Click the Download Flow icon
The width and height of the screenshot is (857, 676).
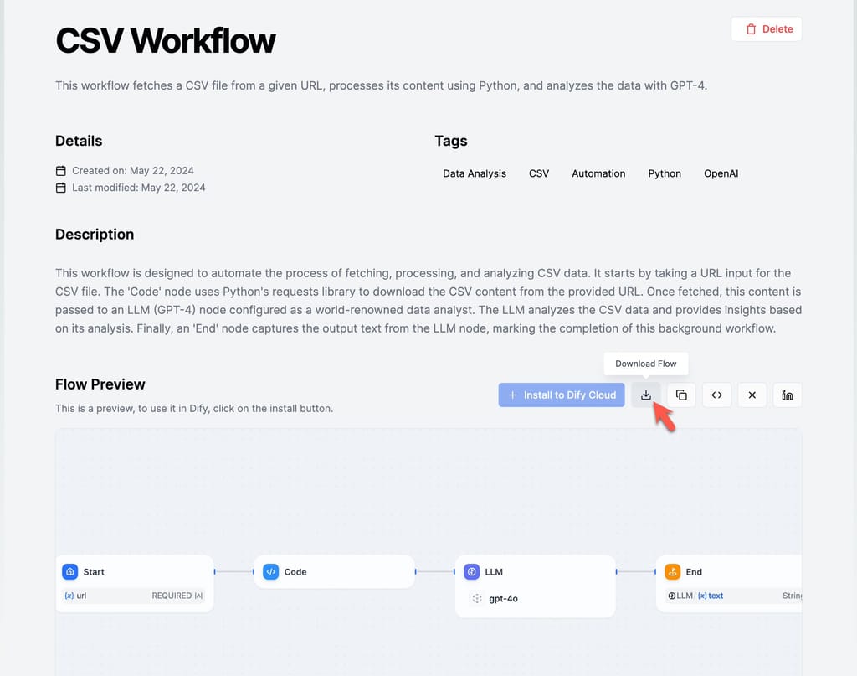click(645, 395)
